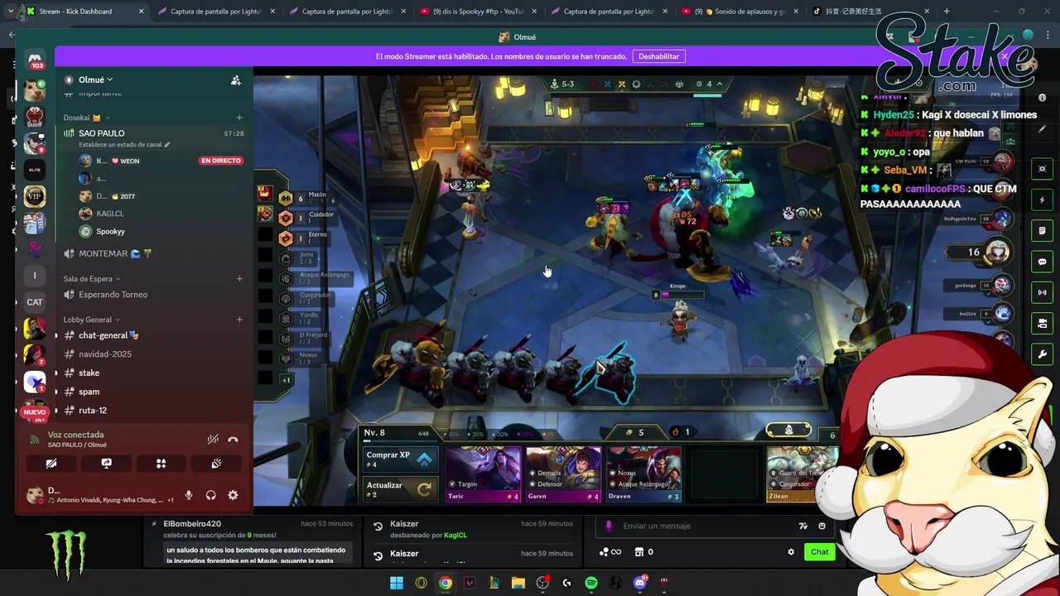Open the spam text channel
Screen dimensions: 1060x596
89,392
